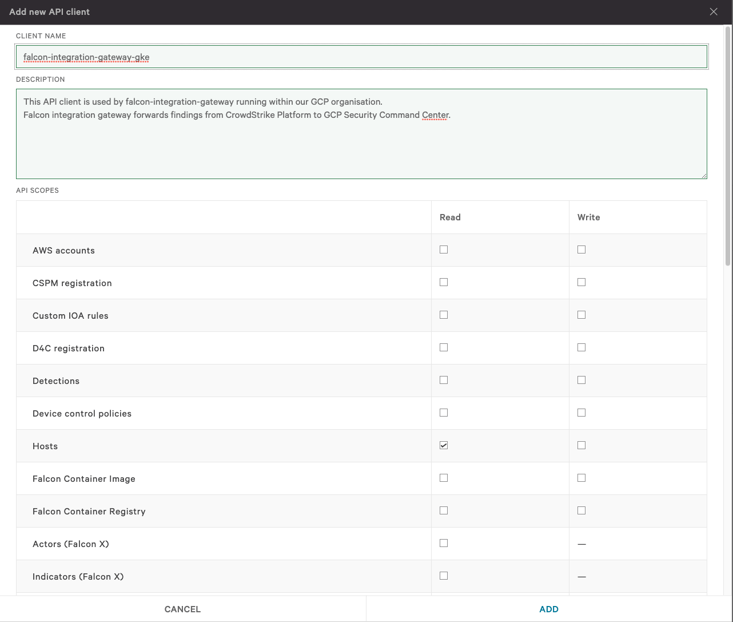The image size is (733, 622).
Task: Click the Write column header
Action: 588,217
